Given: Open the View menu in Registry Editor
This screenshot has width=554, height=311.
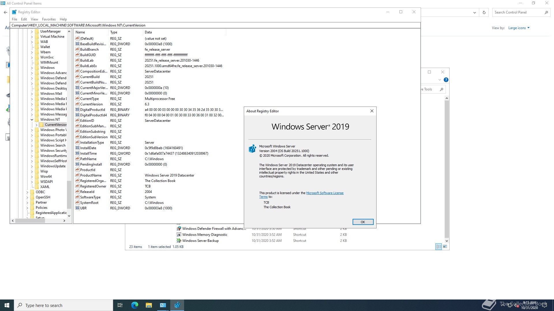Looking at the screenshot, I should (x=34, y=19).
